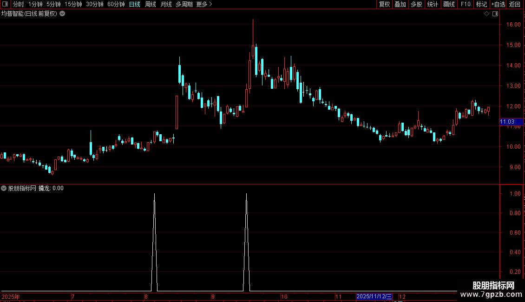Click the split-window icon in chart header
Screen dimensions: 525x302
point(495,14)
